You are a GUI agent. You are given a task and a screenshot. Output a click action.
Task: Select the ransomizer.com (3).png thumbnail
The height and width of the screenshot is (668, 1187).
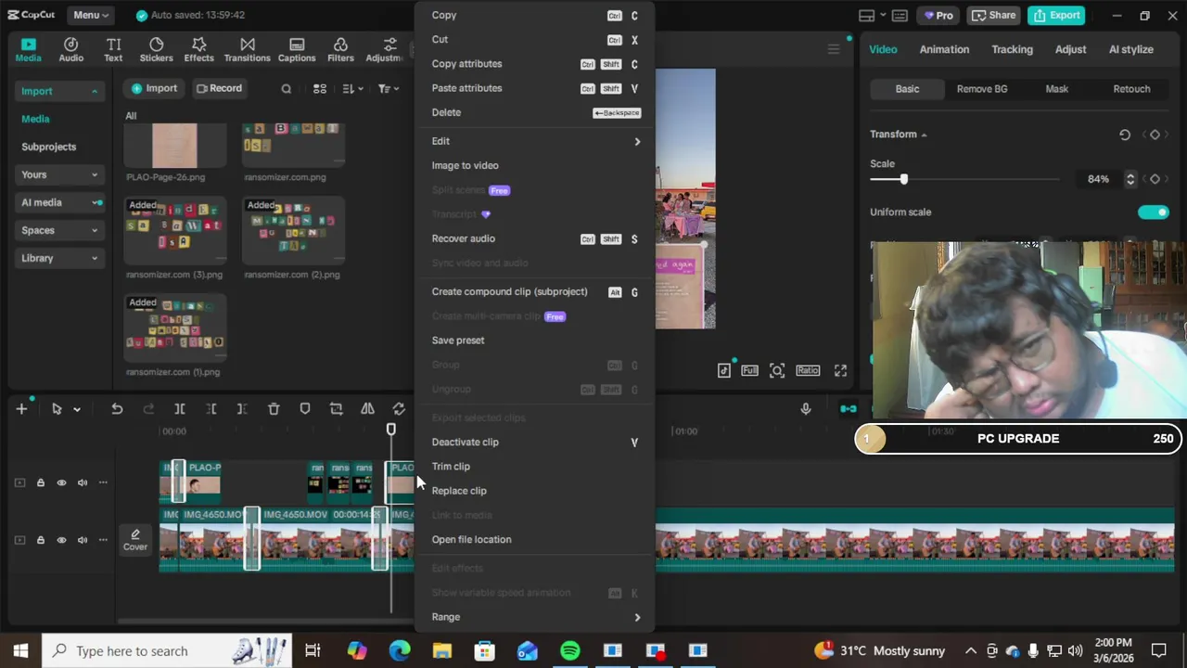175,231
